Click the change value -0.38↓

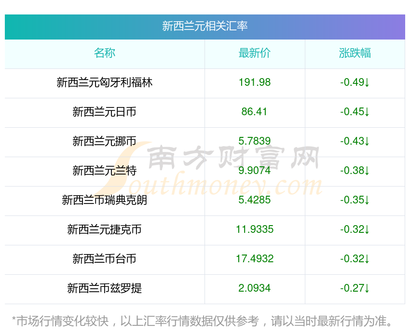(355, 171)
